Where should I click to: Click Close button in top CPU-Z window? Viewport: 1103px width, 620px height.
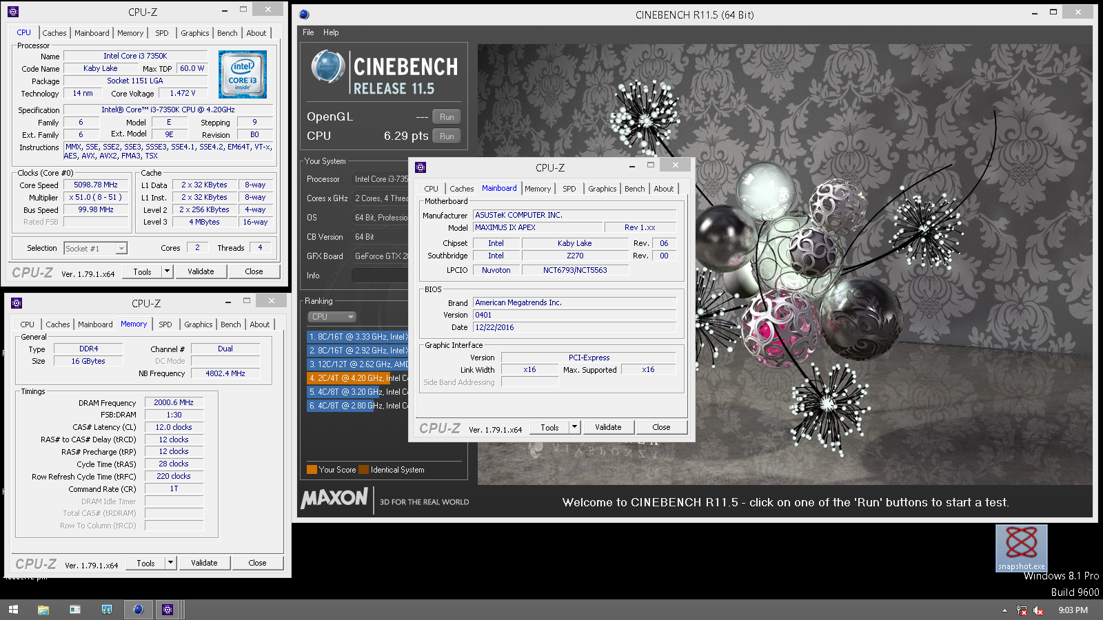254,271
